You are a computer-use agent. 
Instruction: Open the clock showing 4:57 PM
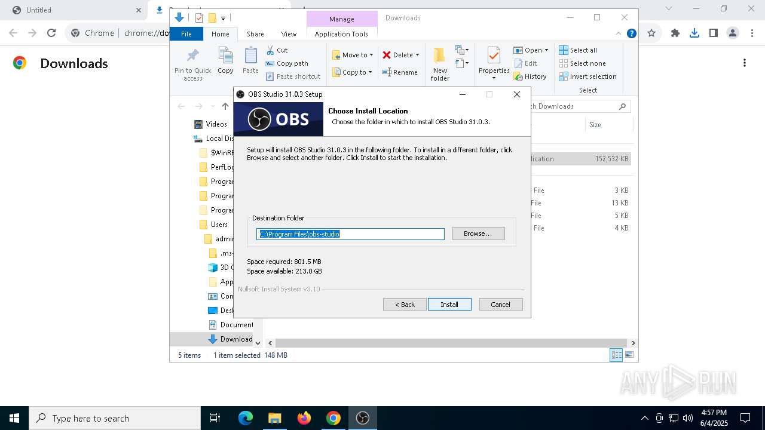[714, 418]
